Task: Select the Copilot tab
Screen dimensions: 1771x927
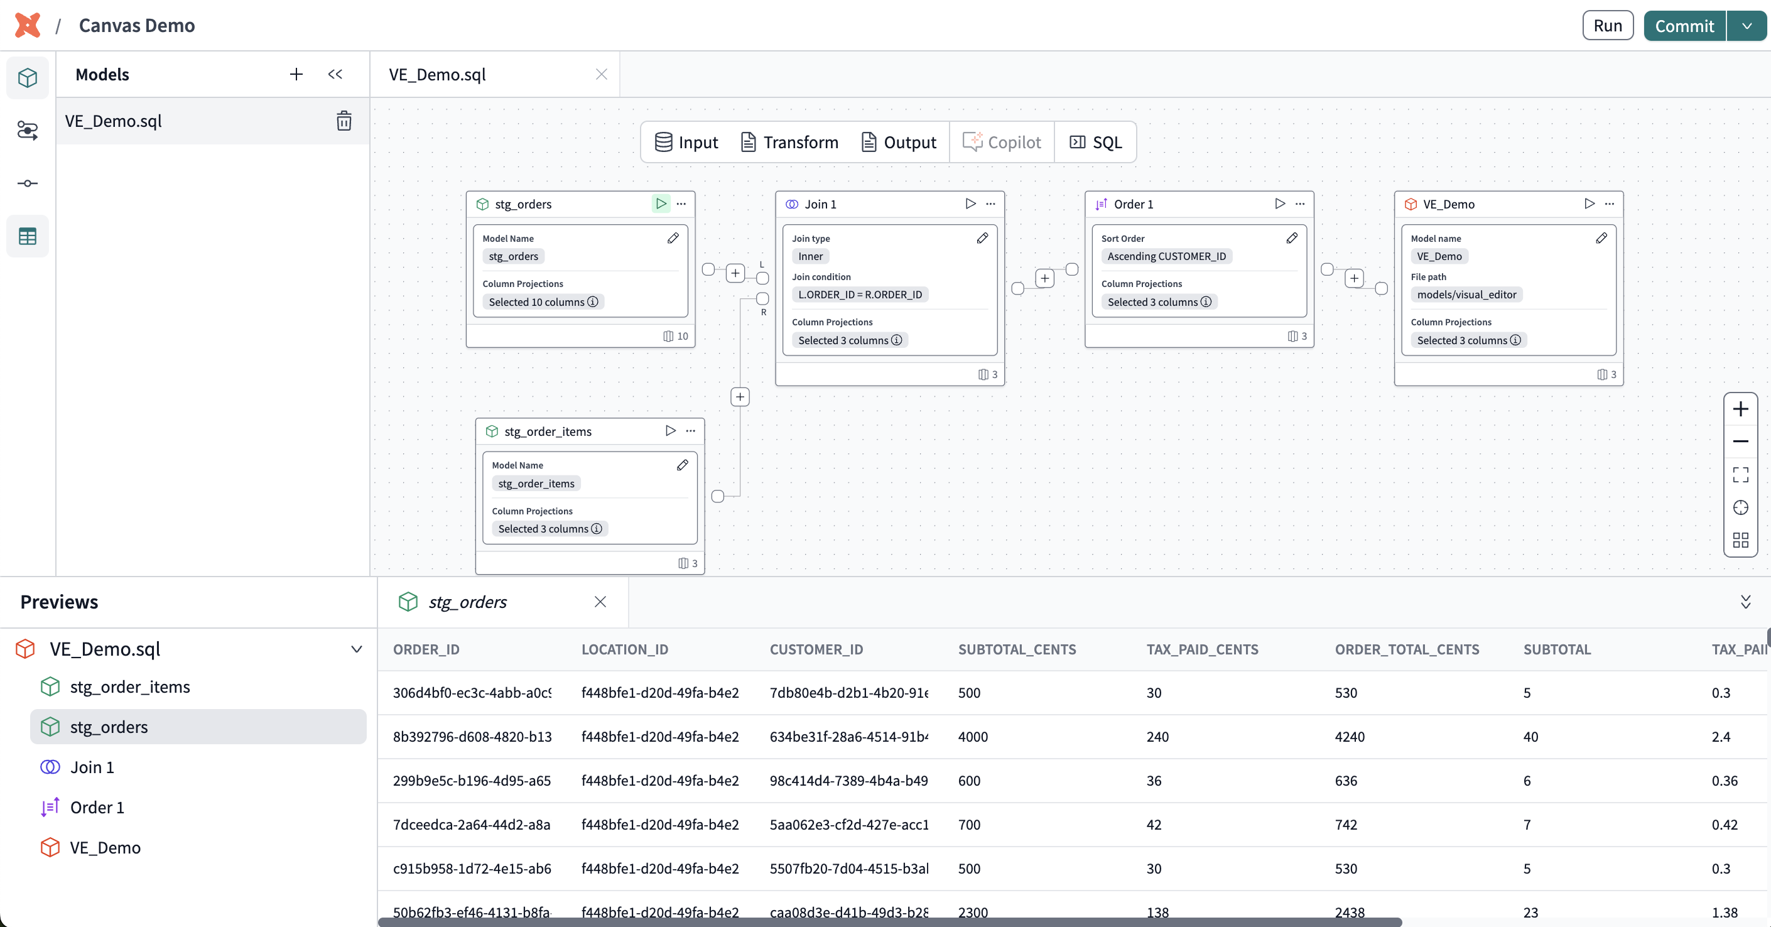Action: pyautogui.click(x=1002, y=142)
